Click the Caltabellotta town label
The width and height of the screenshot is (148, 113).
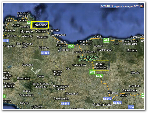coord(26,95)
